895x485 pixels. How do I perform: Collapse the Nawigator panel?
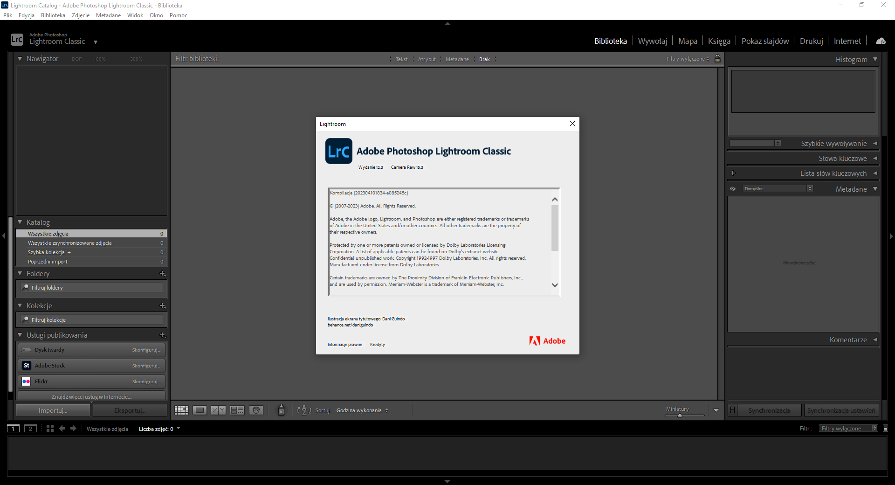pos(20,59)
